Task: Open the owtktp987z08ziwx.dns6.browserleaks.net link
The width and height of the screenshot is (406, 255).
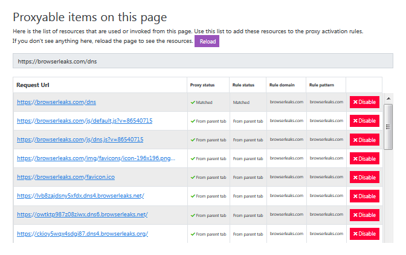Action: (x=82, y=215)
